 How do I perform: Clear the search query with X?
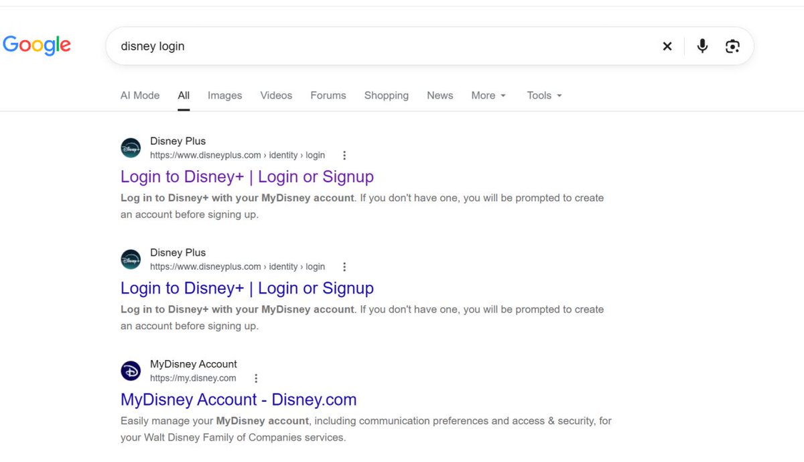pos(667,46)
